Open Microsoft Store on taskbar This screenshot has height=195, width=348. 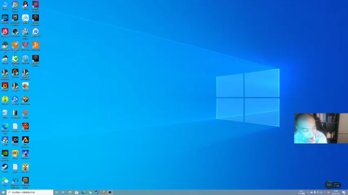pyautogui.click(x=77, y=192)
